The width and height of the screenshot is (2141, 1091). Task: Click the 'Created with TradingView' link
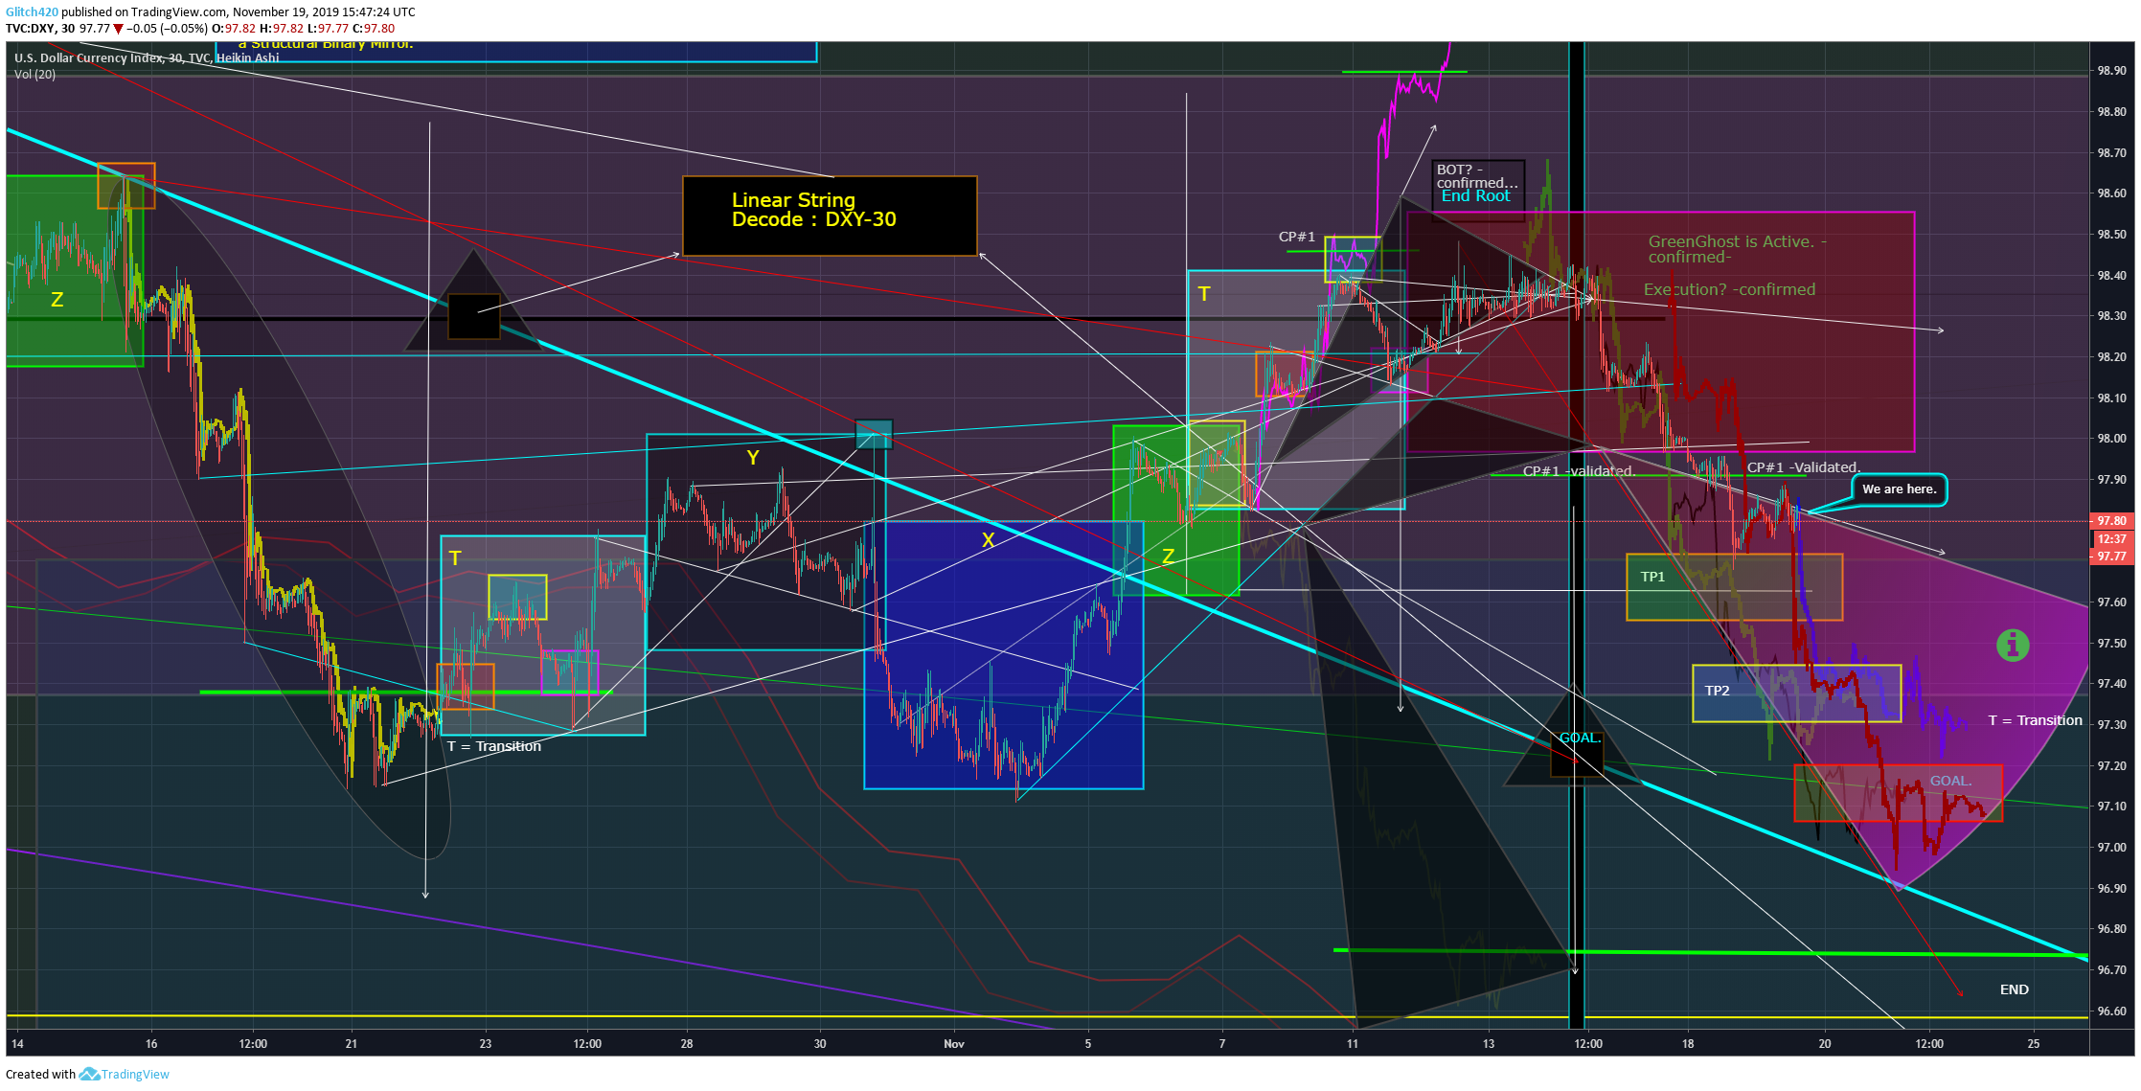(87, 1074)
